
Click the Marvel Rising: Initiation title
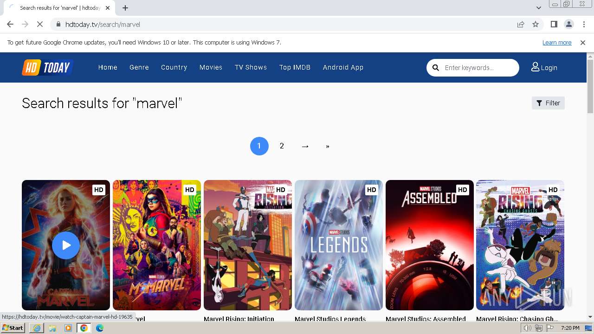239,319
